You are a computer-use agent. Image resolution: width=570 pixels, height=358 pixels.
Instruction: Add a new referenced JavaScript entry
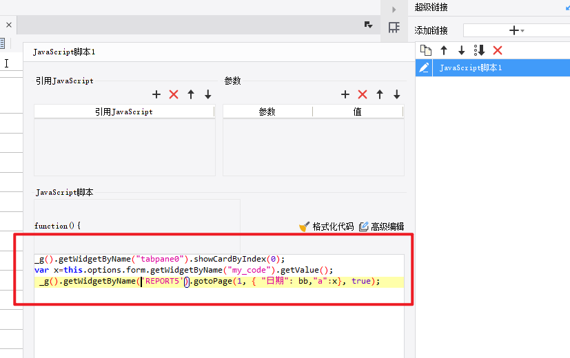pos(156,94)
